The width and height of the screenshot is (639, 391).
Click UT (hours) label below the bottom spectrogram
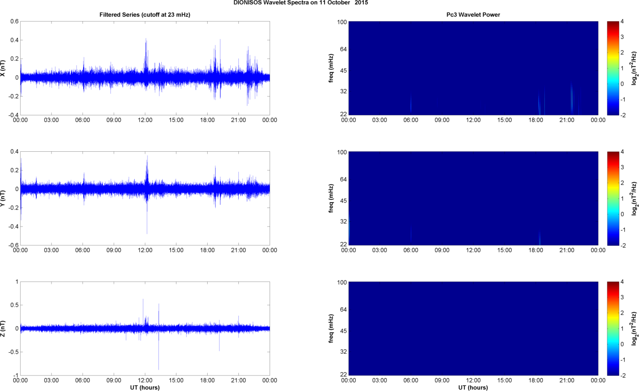pyautogui.click(x=473, y=387)
